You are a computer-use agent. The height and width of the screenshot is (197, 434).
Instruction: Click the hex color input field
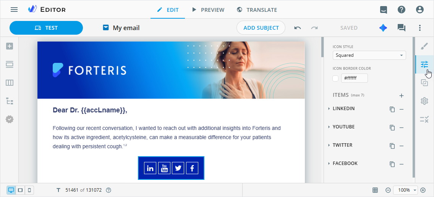pyautogui.click(x=354, y=78)
